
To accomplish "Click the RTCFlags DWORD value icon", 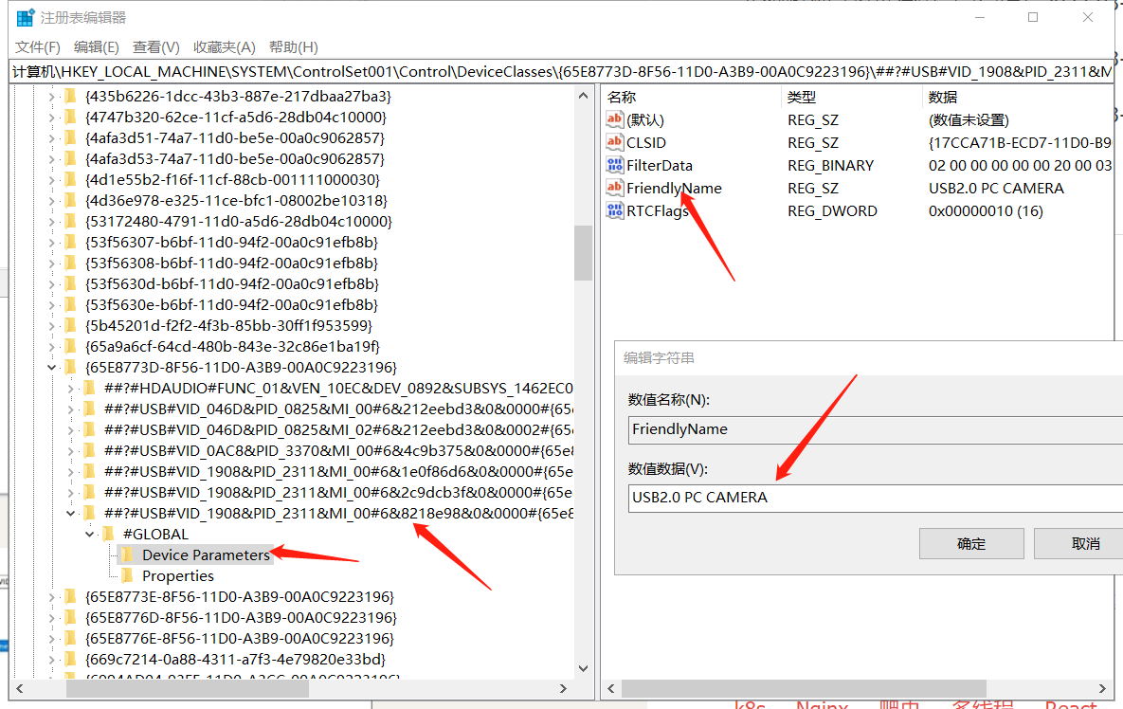I will pyautogui.click(x=615, y=210).
